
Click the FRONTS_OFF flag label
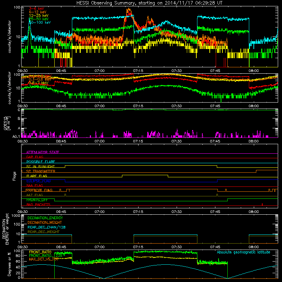[x=37, y=200]
